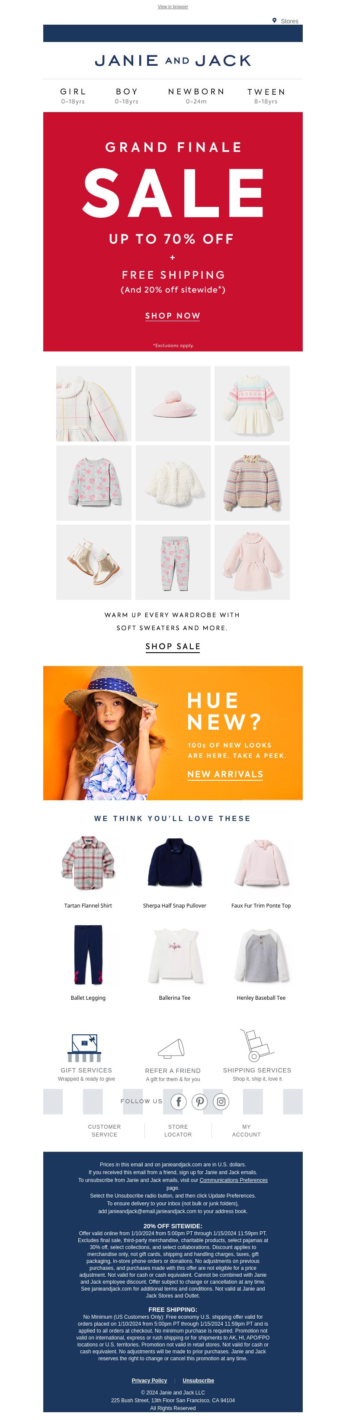Click the Janie and Jack logo
The height and width of the screenshot is (1420, 346).
173,61
